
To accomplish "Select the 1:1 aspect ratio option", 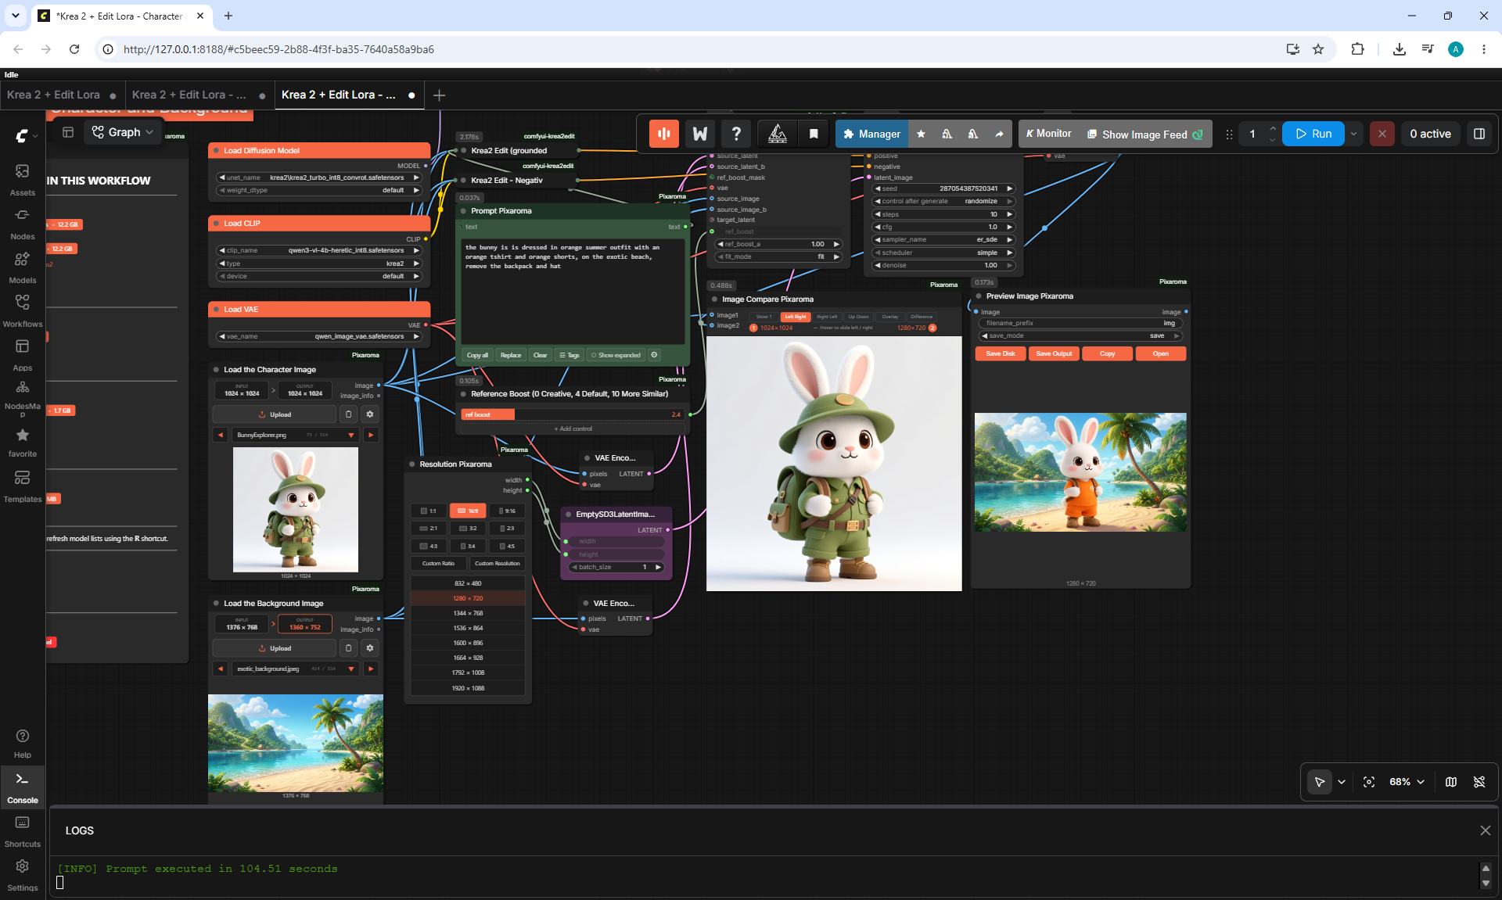I will (x=429, y=511).
